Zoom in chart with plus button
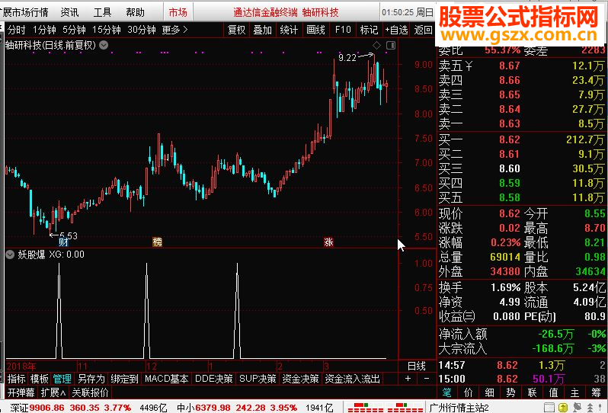 click(x=408, y=379)
